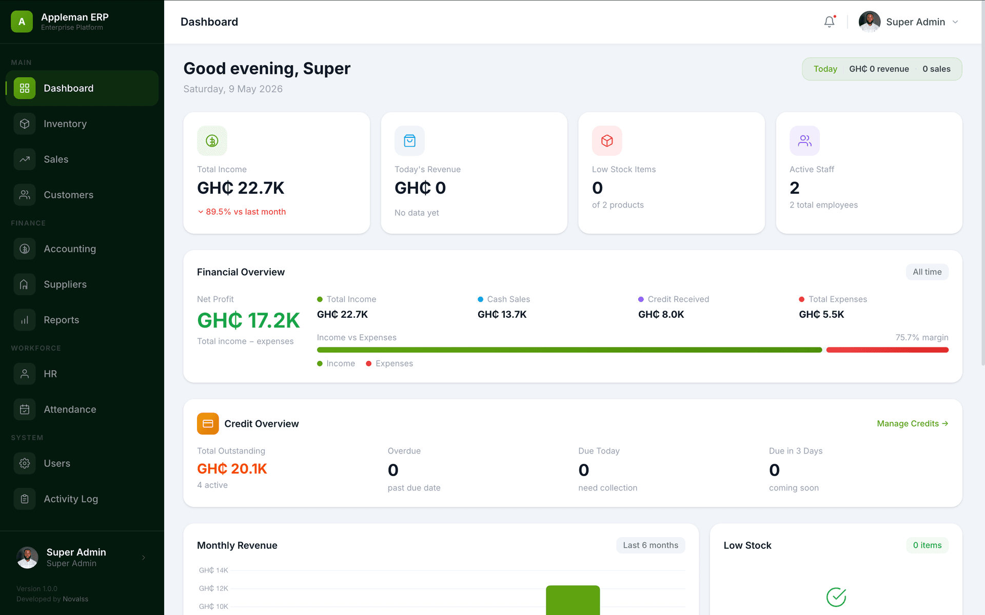
Task: Click the green Monthly Revenue chart bar
Action: (573, 600)
